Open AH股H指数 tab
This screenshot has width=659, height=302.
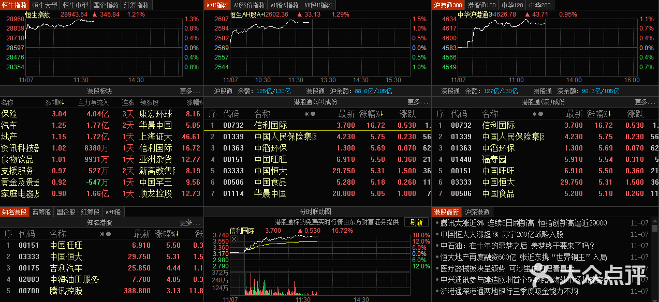coord(318,5)
